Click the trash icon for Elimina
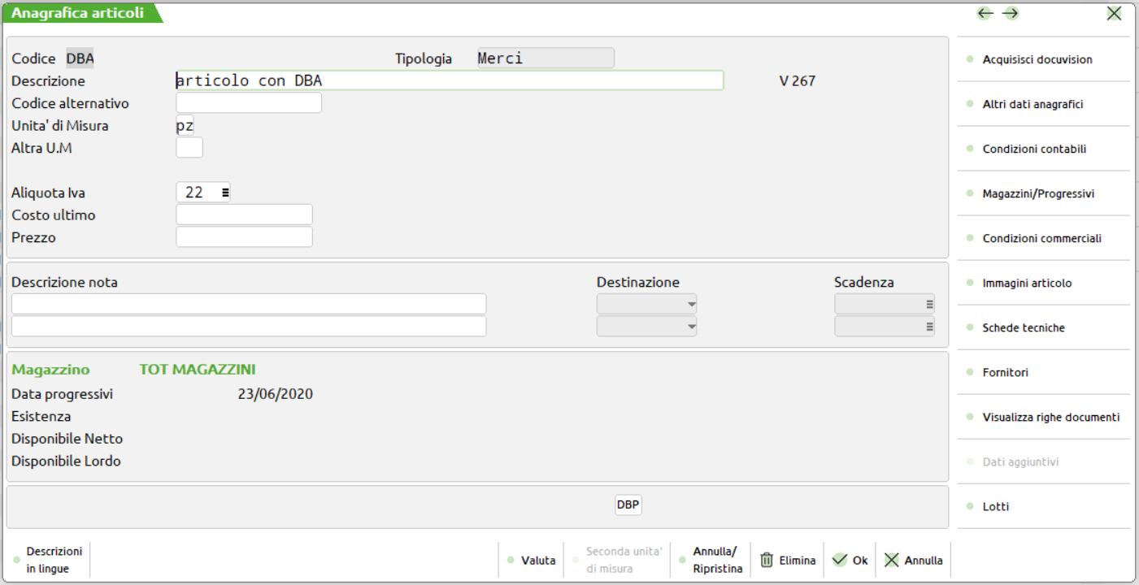Image resolution: width=1139 pixels, height=585 pixels. [767, 560]
